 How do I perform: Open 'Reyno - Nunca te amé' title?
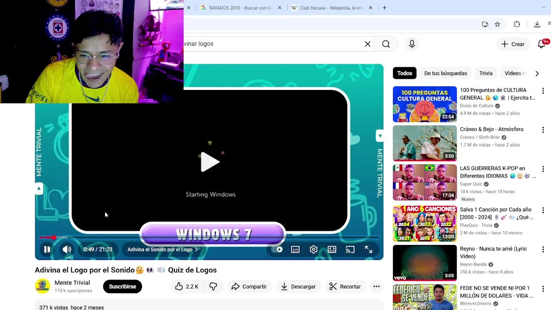click(493, 252)
